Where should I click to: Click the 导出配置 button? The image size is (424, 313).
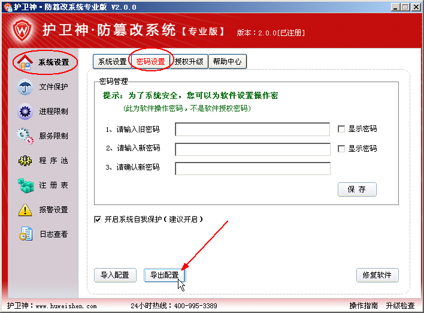(165, 275)
